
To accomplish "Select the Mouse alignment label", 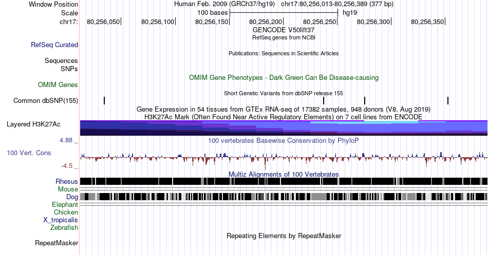I will click(68, 189).
